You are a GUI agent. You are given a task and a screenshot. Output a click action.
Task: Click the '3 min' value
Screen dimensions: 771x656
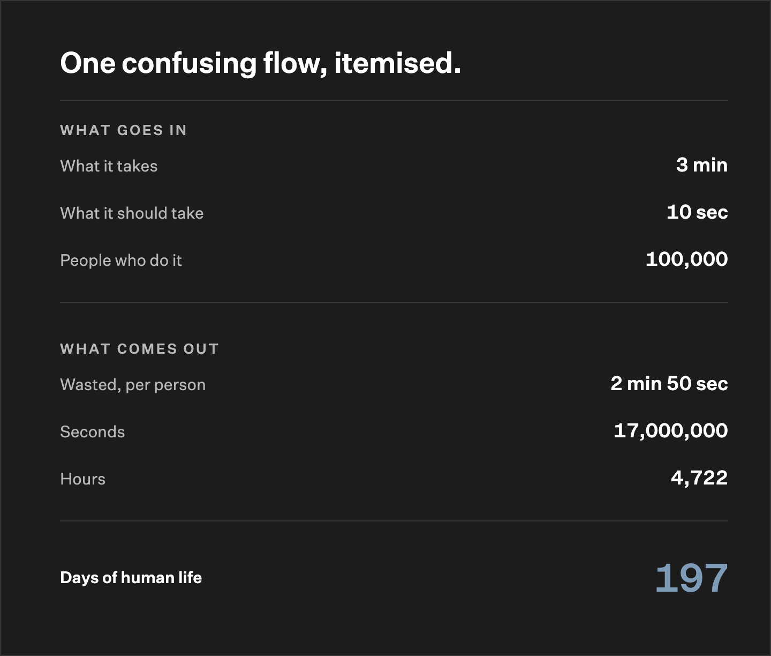(702, 165)
